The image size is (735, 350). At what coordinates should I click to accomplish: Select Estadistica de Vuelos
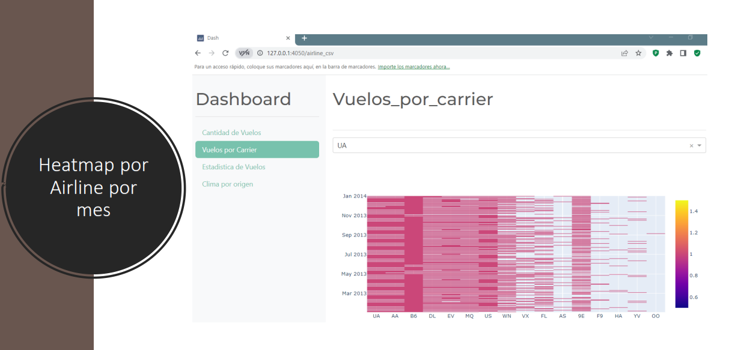[x=235, y=167]
